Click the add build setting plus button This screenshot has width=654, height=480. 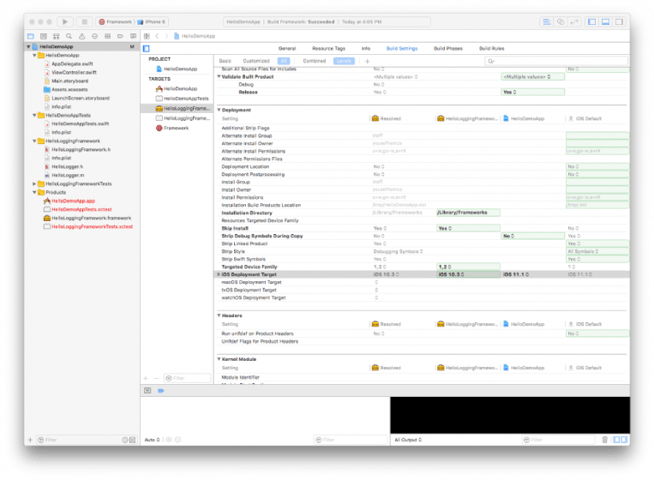coord(368,62)
